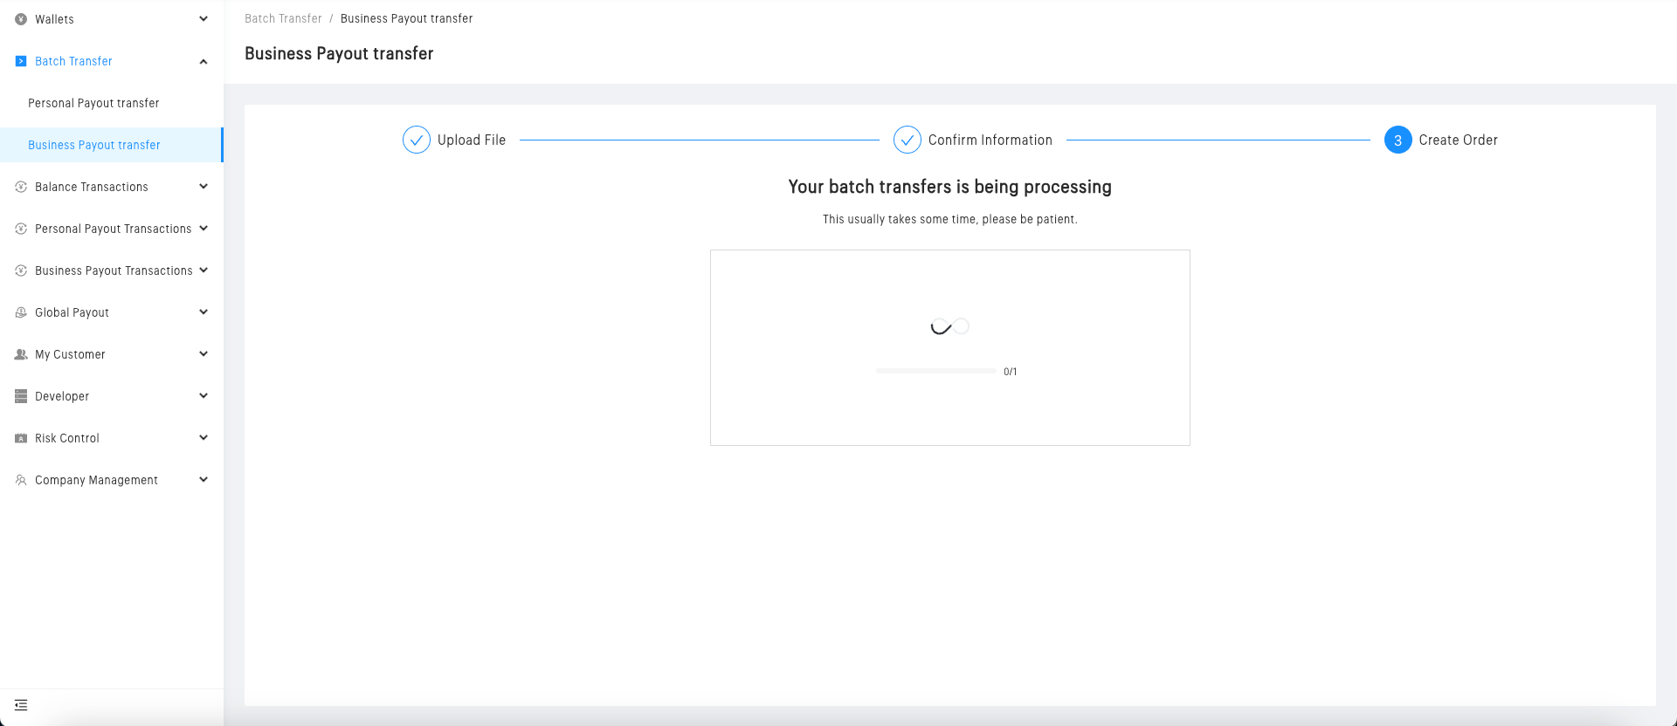This screenshot has width=1677, height=726.
Task: Click the Company Management icon
Action: tap(21, 480)
